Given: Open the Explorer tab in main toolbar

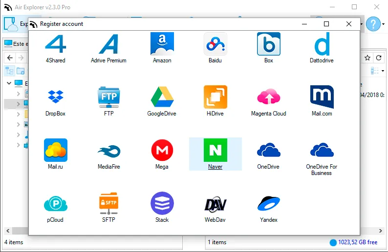Looking at the screenshot, I should click(16, 24).
